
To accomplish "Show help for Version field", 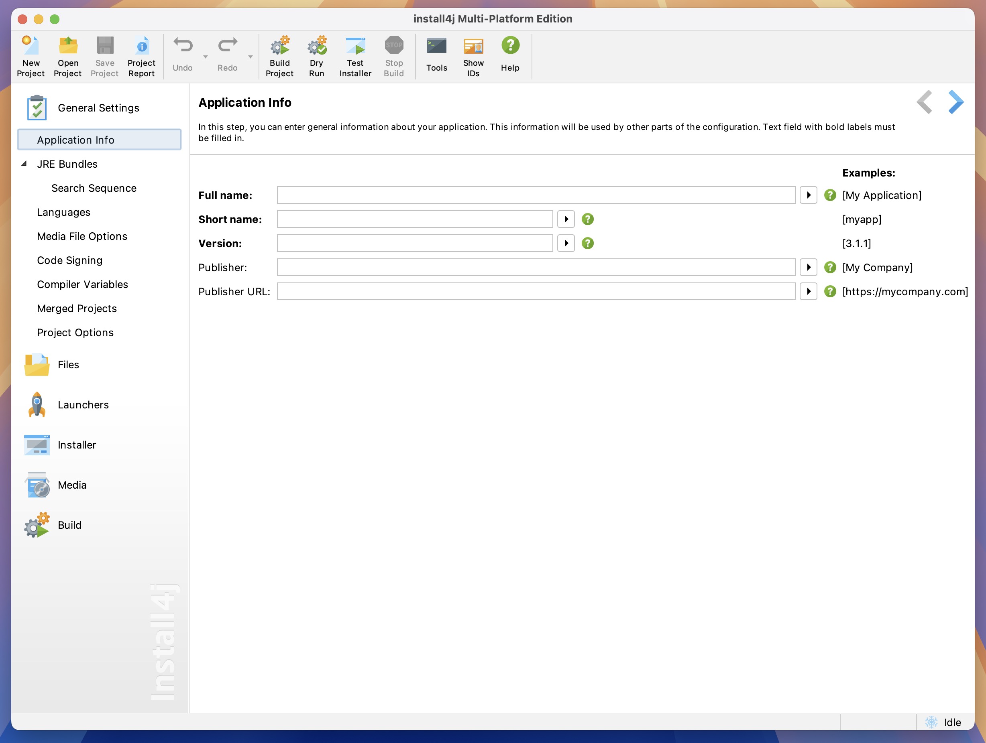I will (587, 243).
